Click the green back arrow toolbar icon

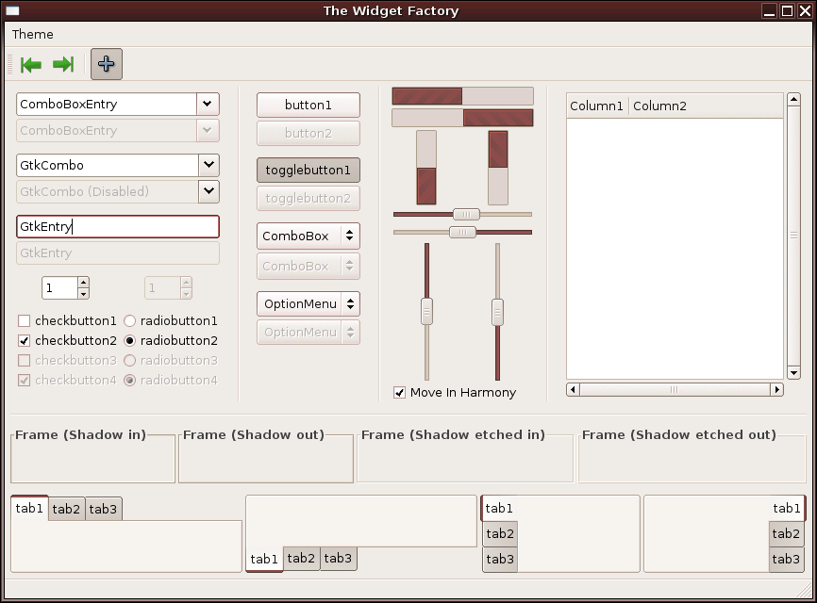(31, 64)
